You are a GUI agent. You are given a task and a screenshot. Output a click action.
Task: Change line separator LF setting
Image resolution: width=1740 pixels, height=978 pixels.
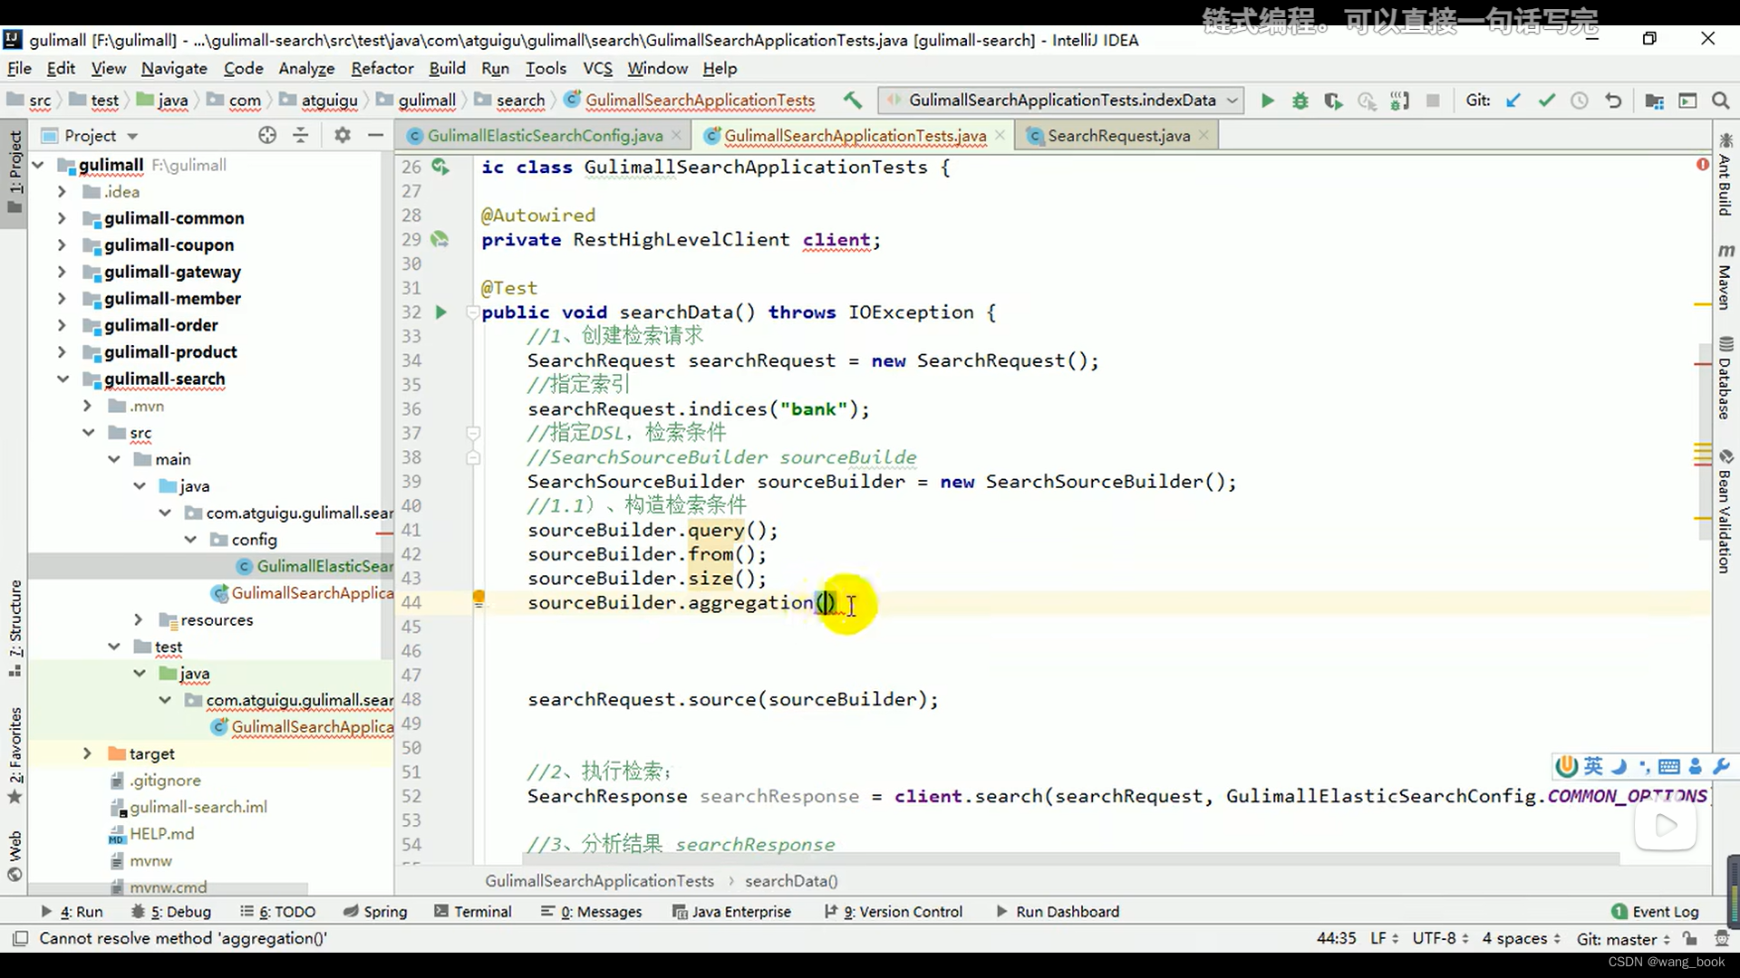[x=1384, y=938]
